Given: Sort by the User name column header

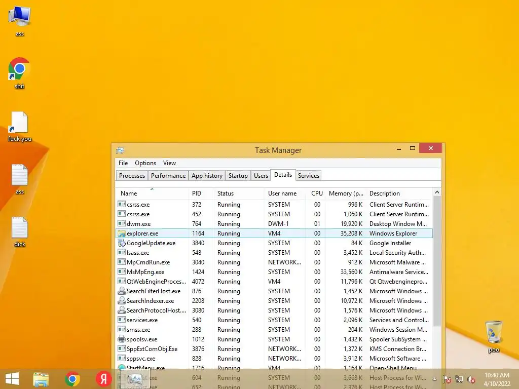Looking at the screenshot, I should pos(285,193).
